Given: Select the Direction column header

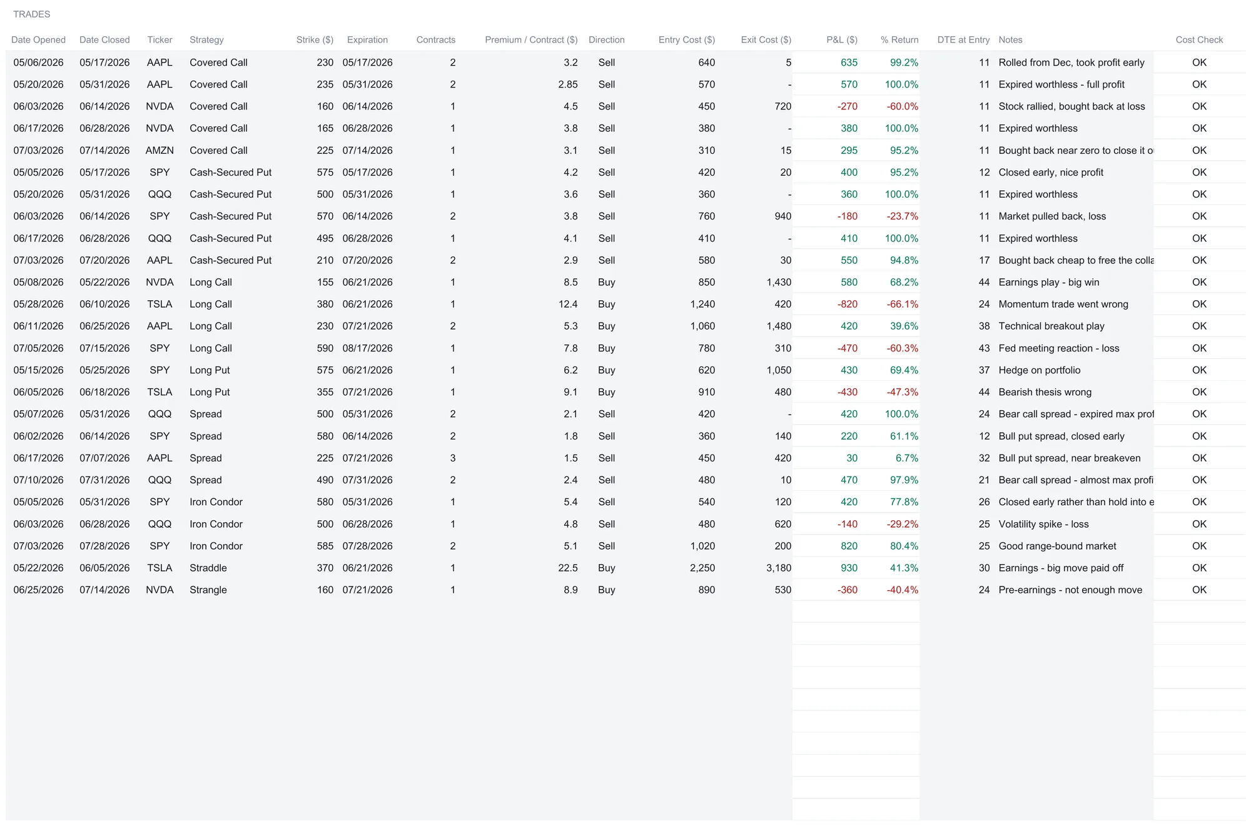Looking at the screenshot, I should (606, 39).
